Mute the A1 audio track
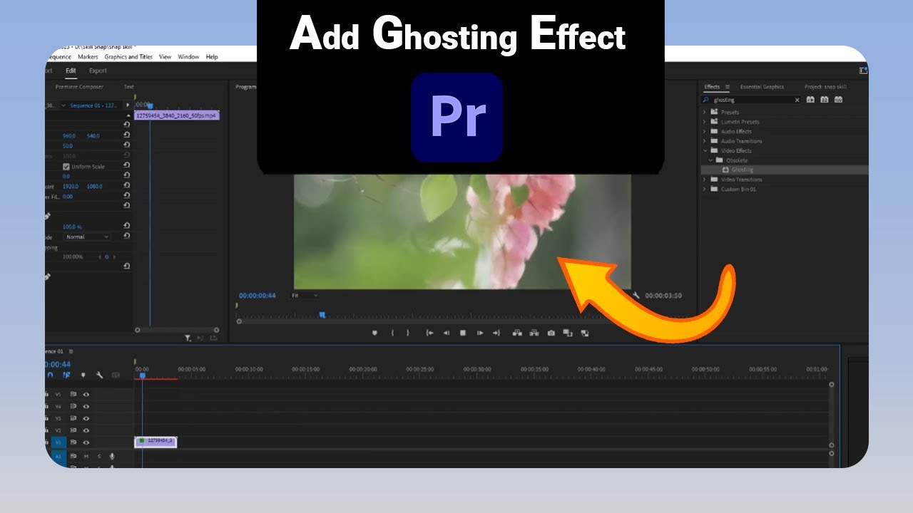The height and width of the screenshot is (513, 913). pyautogui.click(x=86, y=456)
